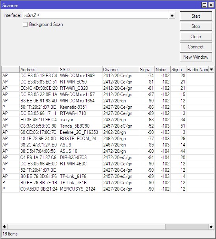Click signal value -52 in Tenda row

[151, 126]
